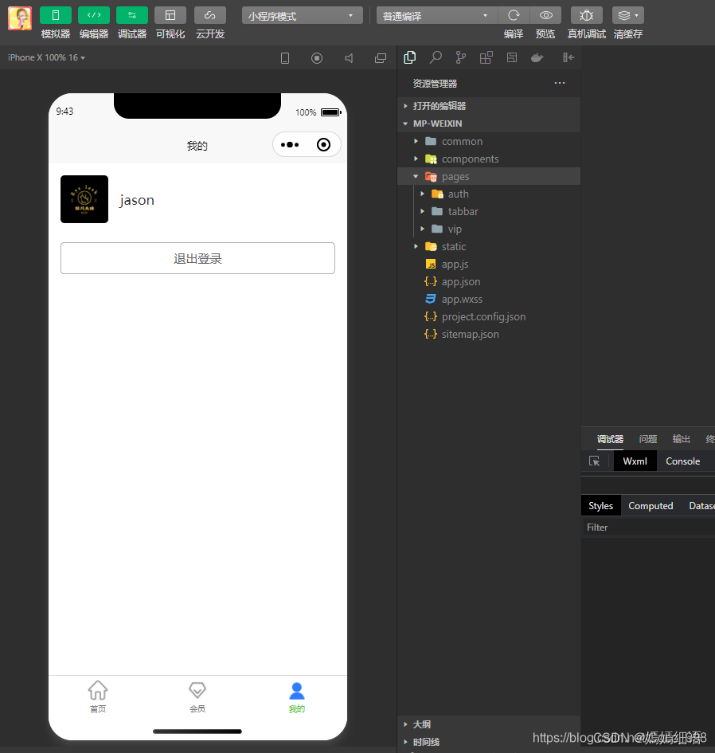Open the Search magnifier icon in sidebar

tap(436, 57)
